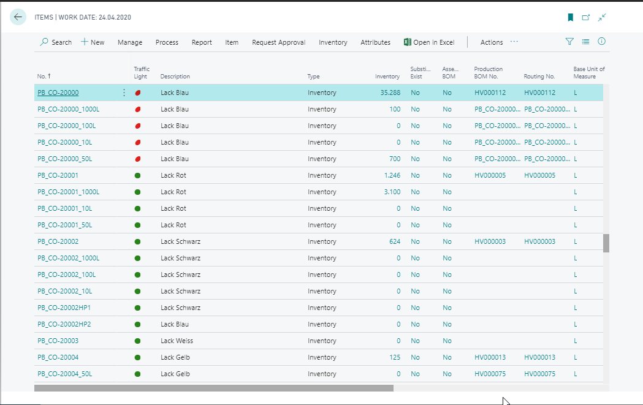643x405 pixels.
Task: Open item PB_CO-20004_50L
Action: [65, 374]
